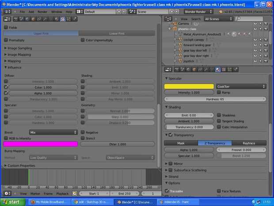
Task: Open the Add menu in the top header
Action: (x=31, y=12)
